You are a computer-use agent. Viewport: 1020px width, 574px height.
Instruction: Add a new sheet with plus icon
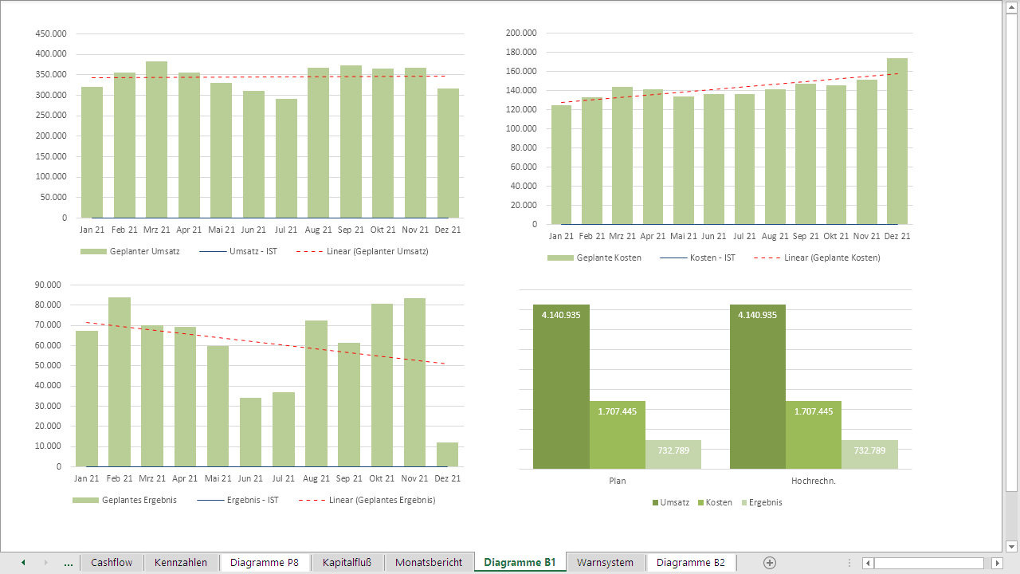click(770, 563)
